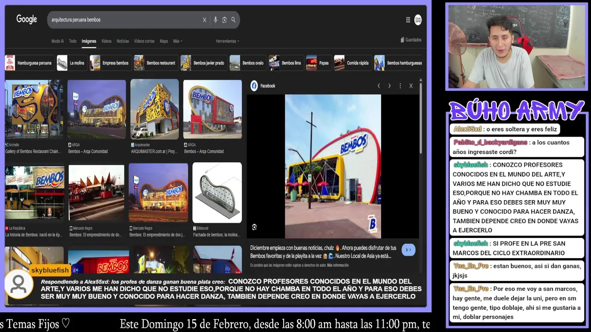Select the 'Bembos ovalo' filter chip

point(247,63)
